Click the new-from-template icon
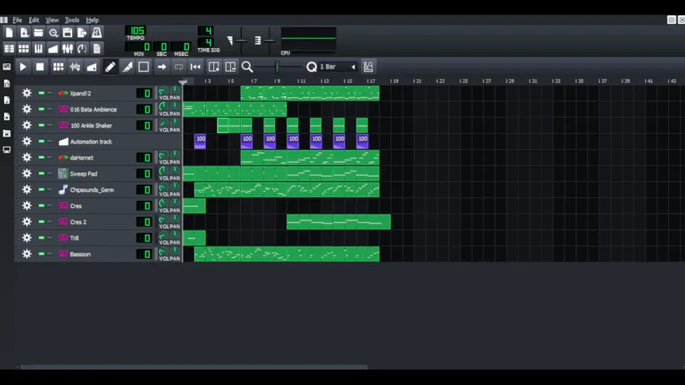The width and height of the screenshot is (685, 385). 24,33
